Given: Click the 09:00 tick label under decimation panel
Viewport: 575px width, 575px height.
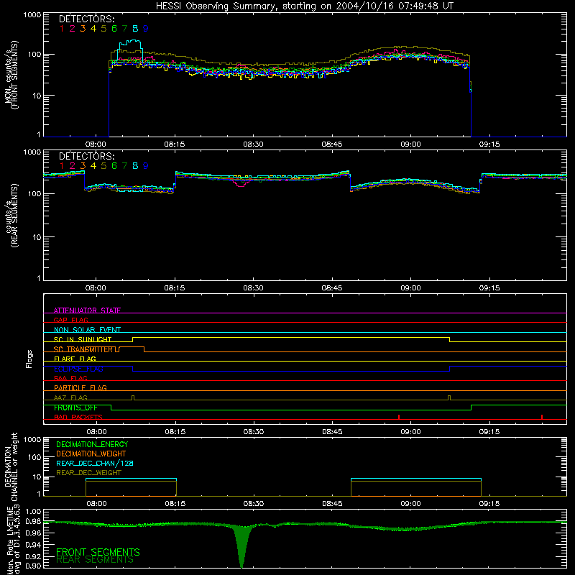Looking at the screenshot, I should [410, 504].
